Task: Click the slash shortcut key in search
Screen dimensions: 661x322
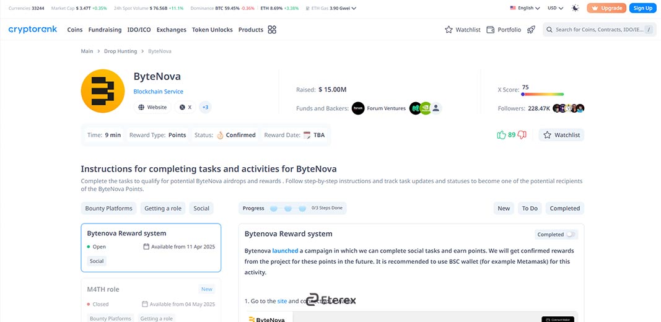Action: (649, 30)
